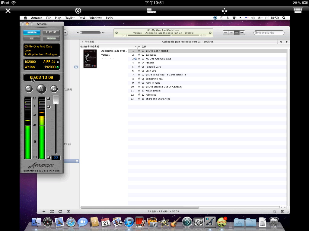Viewport: 309px width, 231px height.
Task: Open the iTunes search field dropdown
Action: [256, 33]
